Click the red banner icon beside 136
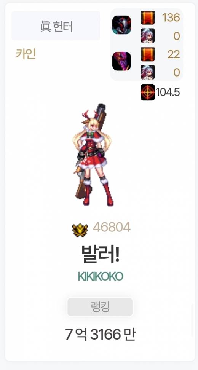 point(148,18)
